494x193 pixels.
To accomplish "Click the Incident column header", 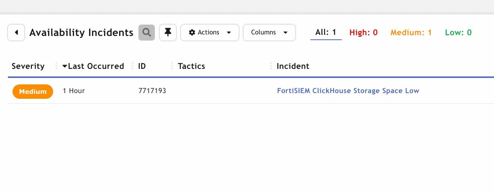I will tap(293, 66).
